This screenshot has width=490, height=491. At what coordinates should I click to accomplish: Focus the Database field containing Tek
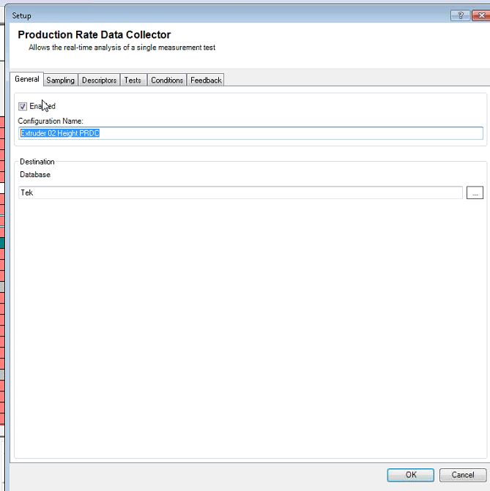click(240, 192)
